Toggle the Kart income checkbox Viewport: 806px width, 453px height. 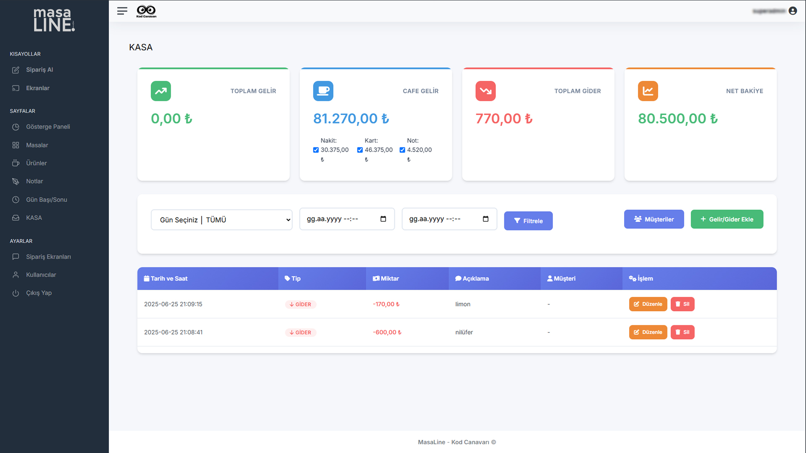pyautogui.click(x=360, y=150)
